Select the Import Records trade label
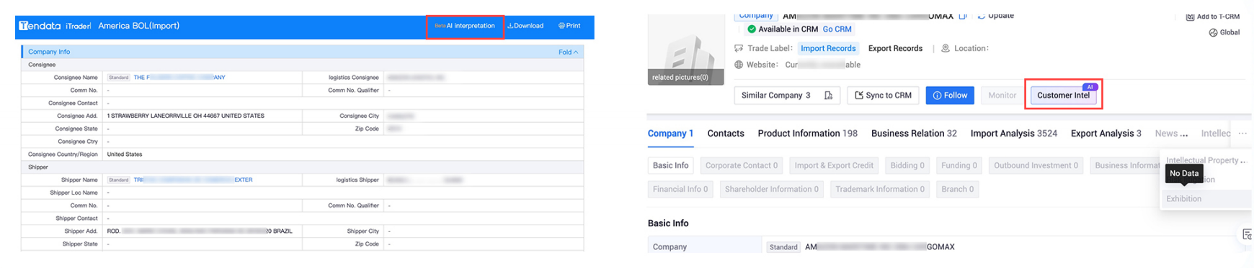 (828, 49)
